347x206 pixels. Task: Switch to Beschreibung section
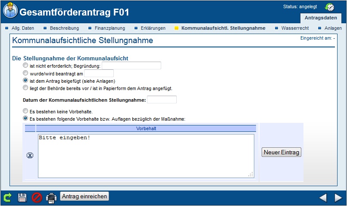coord(64,28)
